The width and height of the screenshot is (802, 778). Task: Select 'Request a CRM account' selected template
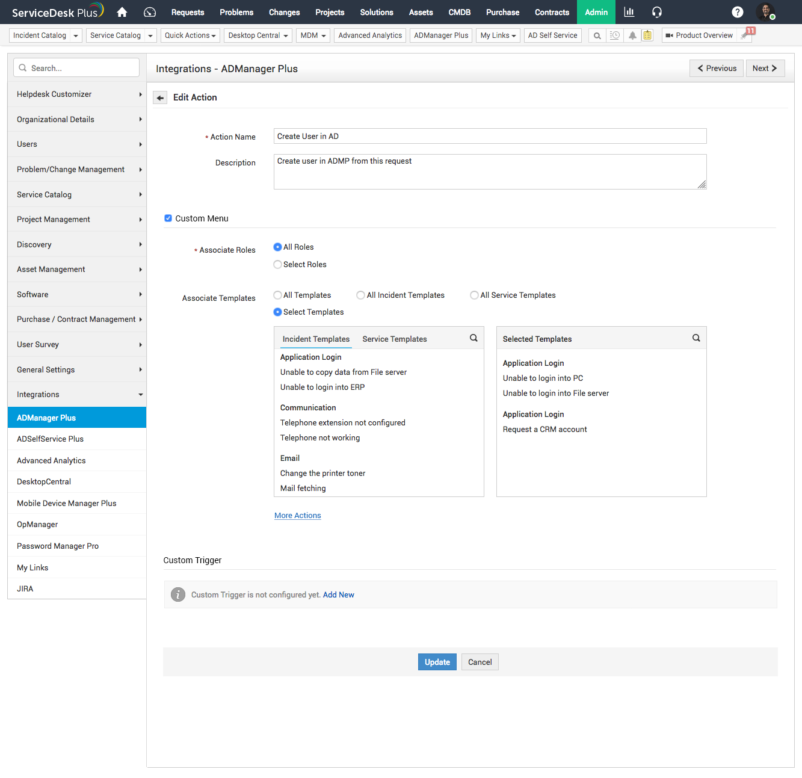pos(545,430)
